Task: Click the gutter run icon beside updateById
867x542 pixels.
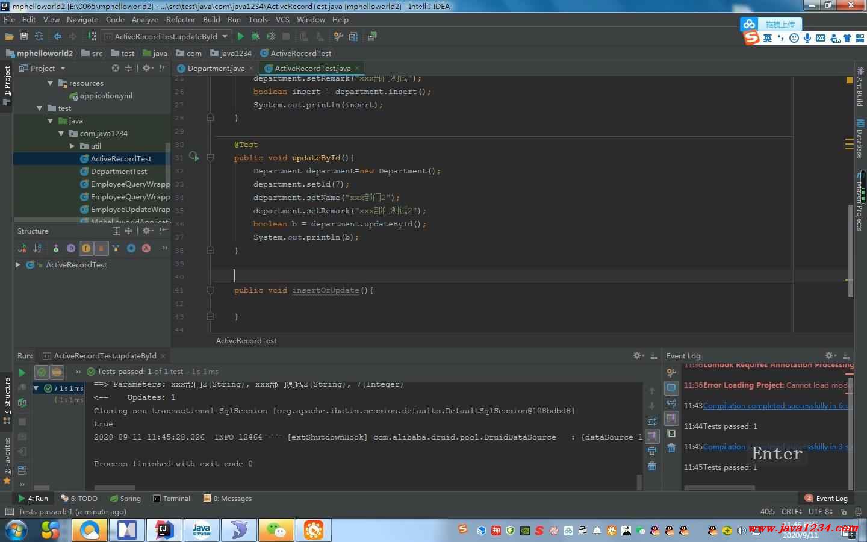Action: click(x=194, y=157)
